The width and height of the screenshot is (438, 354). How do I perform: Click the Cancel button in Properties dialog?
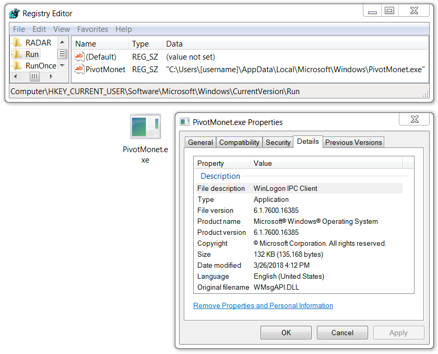(x=342, y=333)
